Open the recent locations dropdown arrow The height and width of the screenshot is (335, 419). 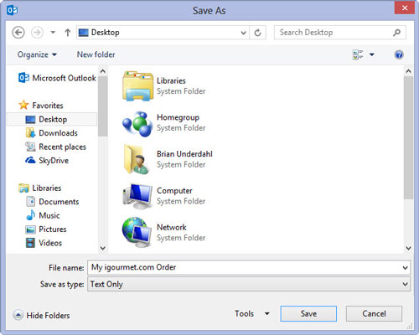coord(53,33)
